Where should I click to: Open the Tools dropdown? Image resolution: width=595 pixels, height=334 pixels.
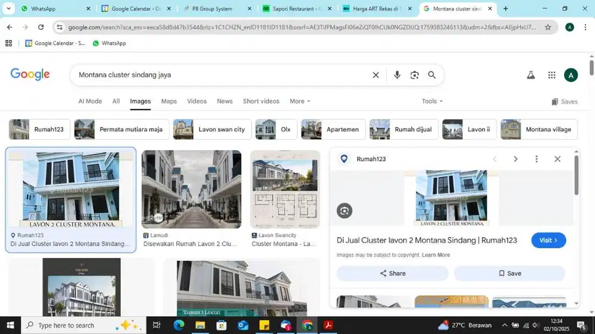pyautogui.click(x=432, y=101)
